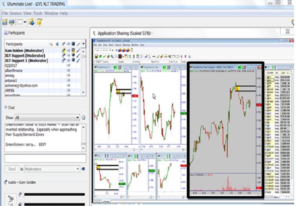Toggle microphone permission for XLT Support
This screenshot has height=206, width=296.
click(x=64, y=55)
